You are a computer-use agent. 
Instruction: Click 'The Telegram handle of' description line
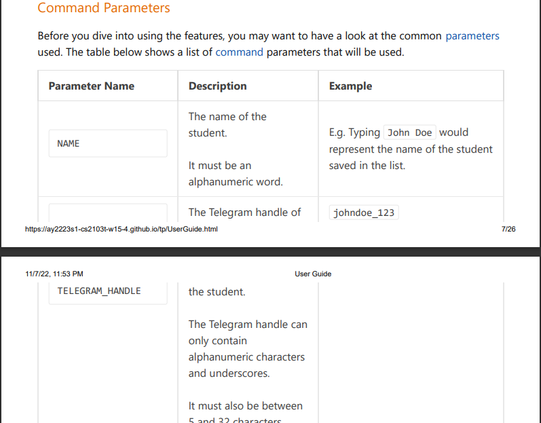tap(244, 213)
